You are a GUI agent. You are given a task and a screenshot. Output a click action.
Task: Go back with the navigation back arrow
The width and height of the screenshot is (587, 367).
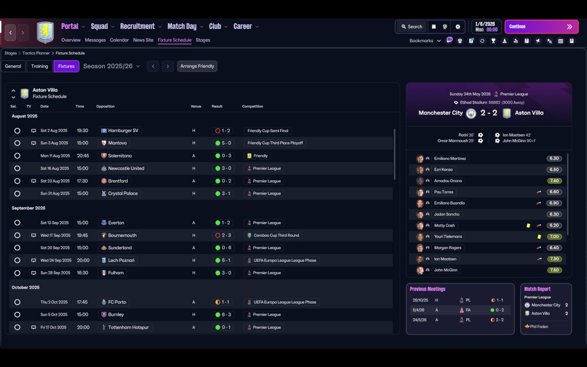[11, 33]
